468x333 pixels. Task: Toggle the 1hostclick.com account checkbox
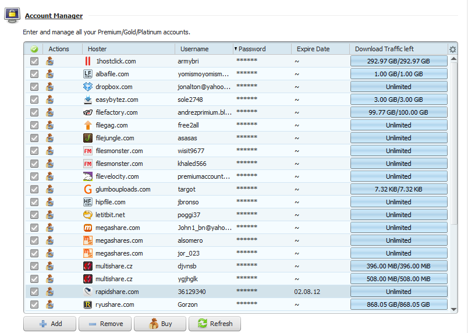[34, 61]
